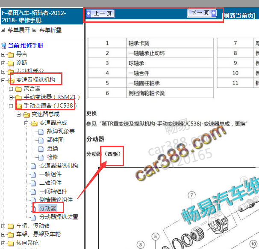Go to previous page with 上一页 button
Image resolution: width=259 pixels, height=249 pixels.
(100, 14)
